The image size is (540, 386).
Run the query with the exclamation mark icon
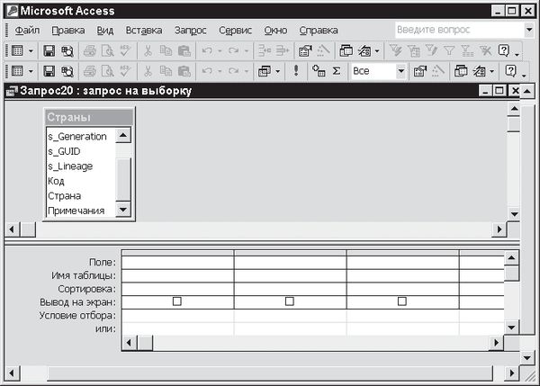(x=296, y=70)
